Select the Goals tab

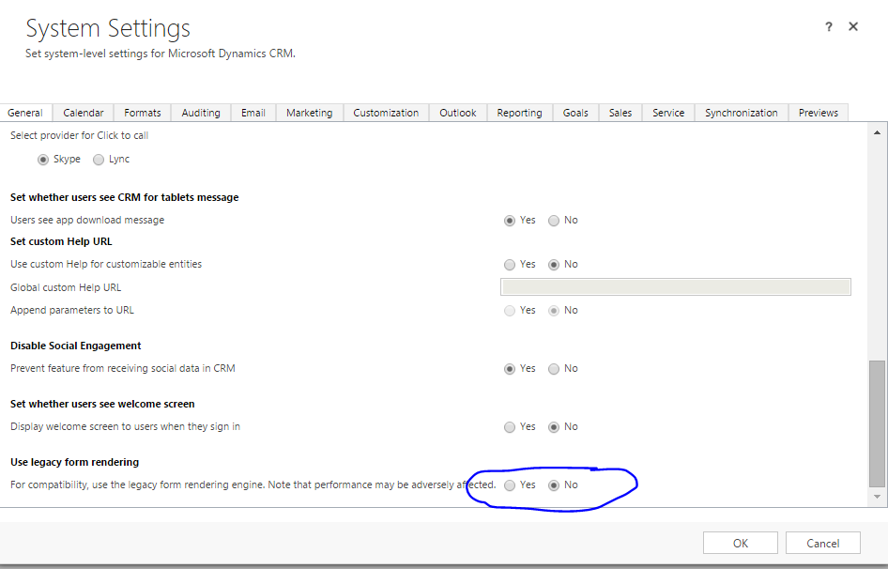[575, 113]
